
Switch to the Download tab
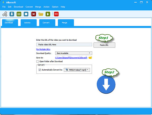(x=10, y=23)
